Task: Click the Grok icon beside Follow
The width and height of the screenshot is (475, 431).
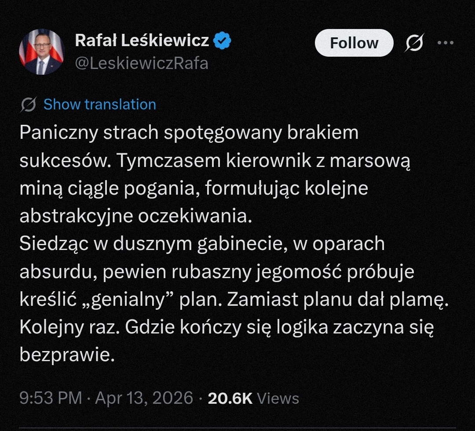Action: click(414, 43)
